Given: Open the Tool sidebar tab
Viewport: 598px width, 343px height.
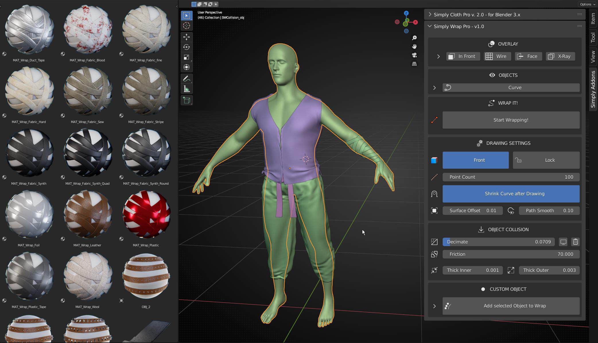Looking at the screenshot, I should pyautogui.click(x=593, y=38).
